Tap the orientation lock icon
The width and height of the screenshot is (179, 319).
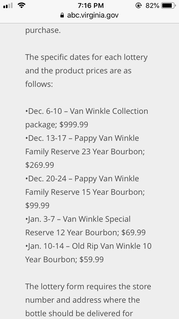[138, 6]
